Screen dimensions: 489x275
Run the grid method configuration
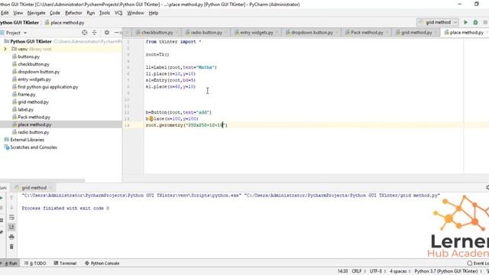[465, 22]
